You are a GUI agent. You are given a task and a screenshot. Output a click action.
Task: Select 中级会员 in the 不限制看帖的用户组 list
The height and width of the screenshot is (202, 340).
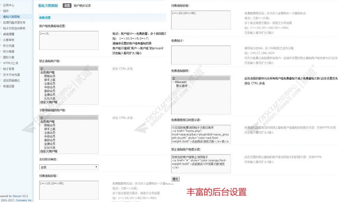click(50, 136)
